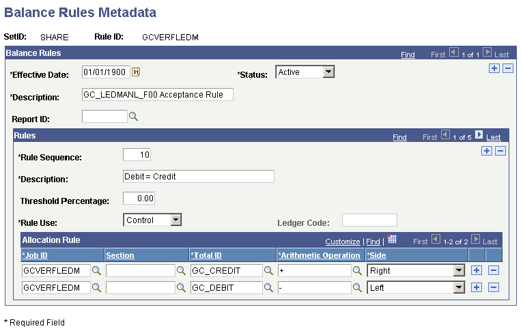
Task: Delete the GC_CREDIT allocation row
Action: click(x=494, y=270)
